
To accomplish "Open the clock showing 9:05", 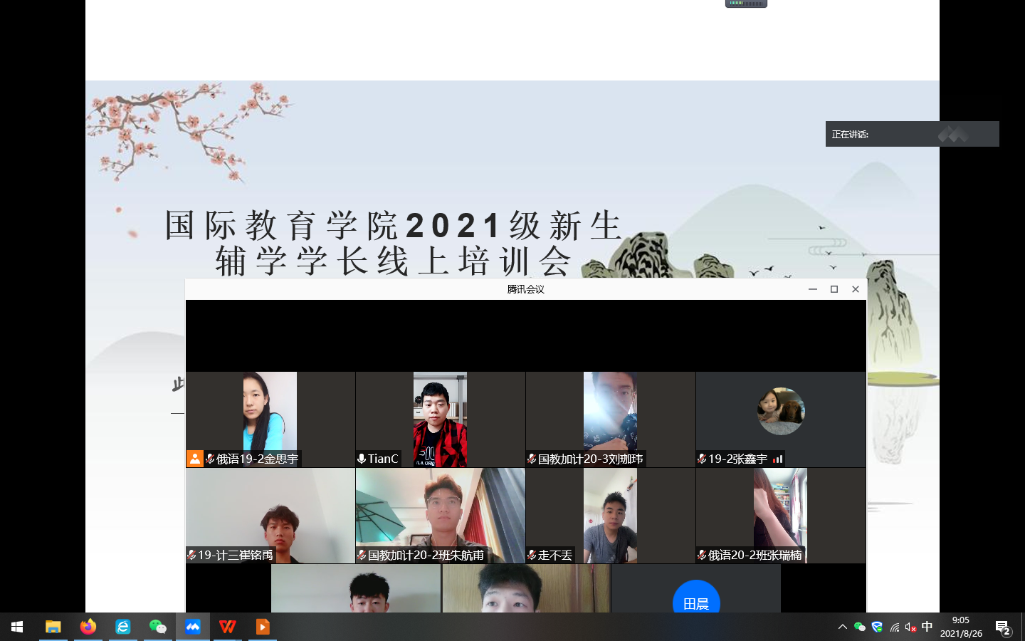I will tap(961, 627).
